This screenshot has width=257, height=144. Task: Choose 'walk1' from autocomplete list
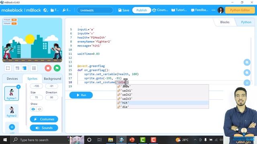163,91
